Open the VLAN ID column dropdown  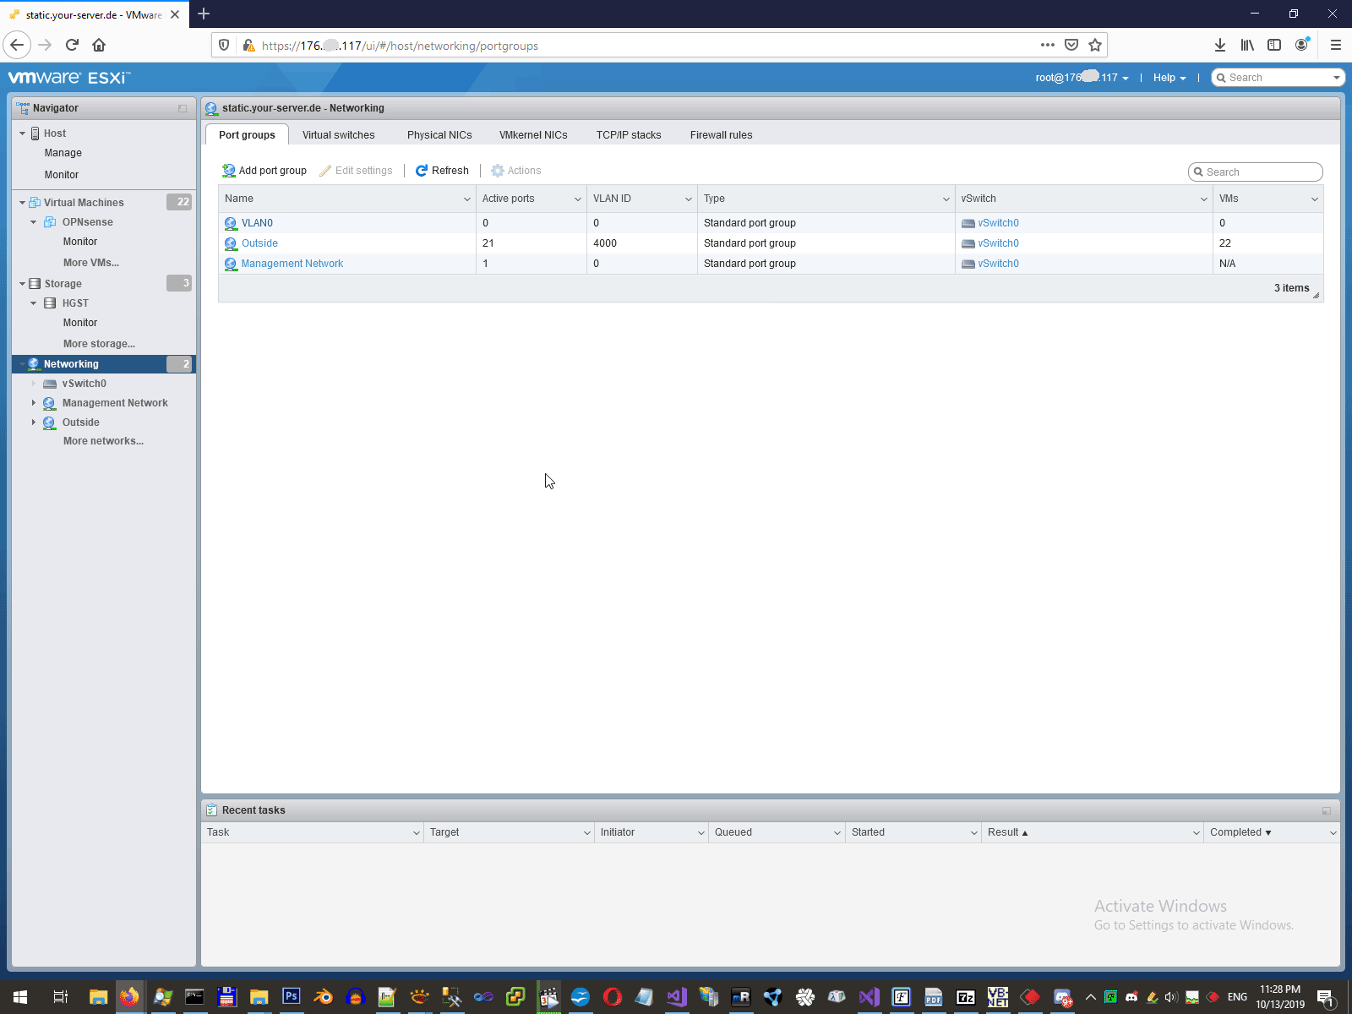[x=689, y=199]
